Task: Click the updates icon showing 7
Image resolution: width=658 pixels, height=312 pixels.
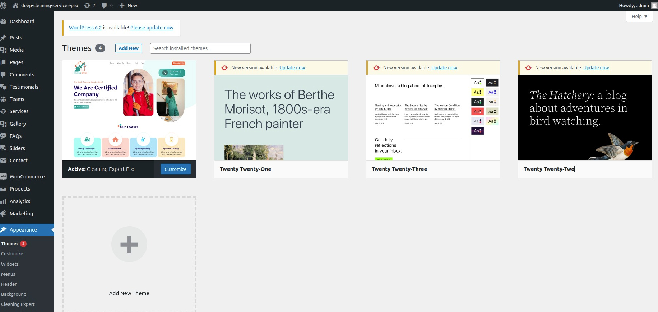Action: pos(87,5)
